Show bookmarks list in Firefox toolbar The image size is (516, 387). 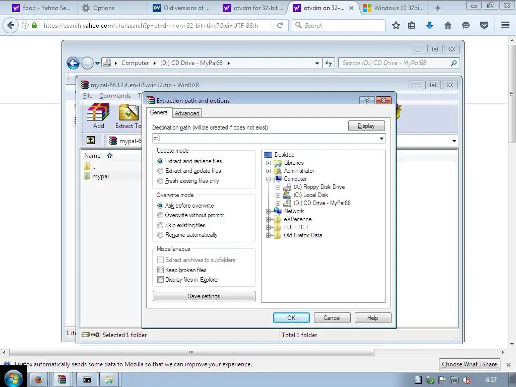click(412, 25)
